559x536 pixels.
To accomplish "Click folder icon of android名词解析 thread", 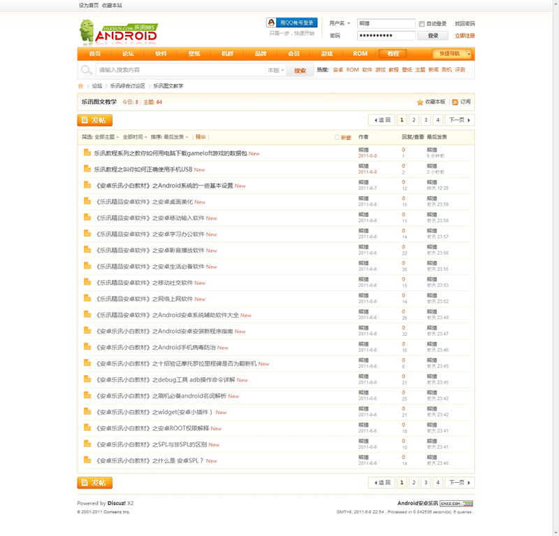I will [87, 395].
